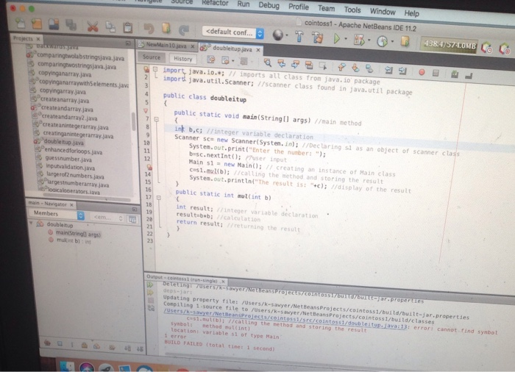The image size is (515, 372).
Task: Click the Last Edit icon beside History
Action: click(211, 60)
